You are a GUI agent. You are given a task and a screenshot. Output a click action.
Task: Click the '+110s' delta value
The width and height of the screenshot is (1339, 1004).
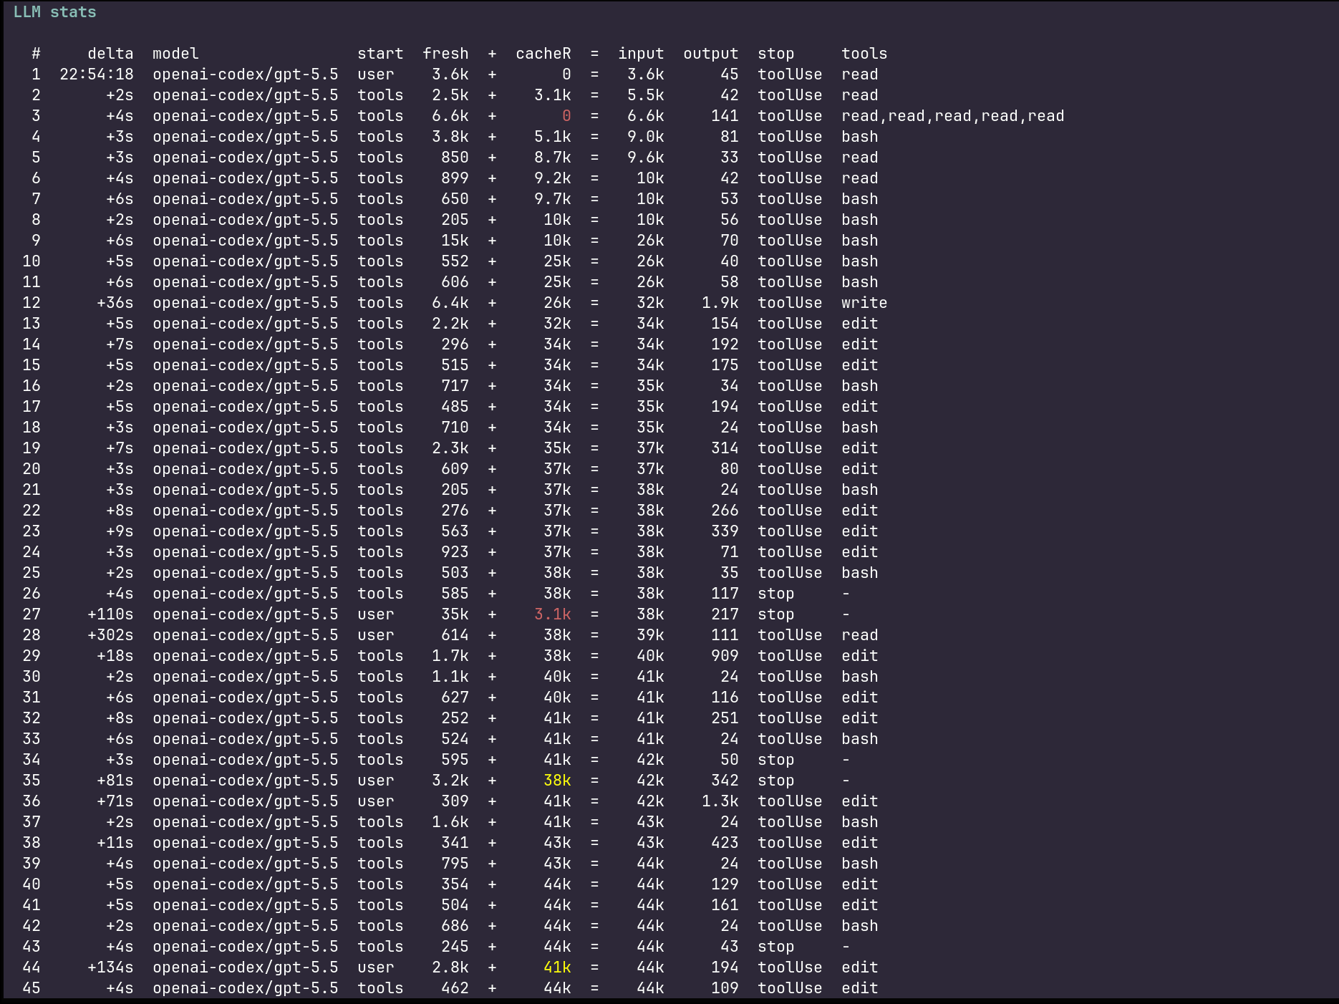coord(110,614)
